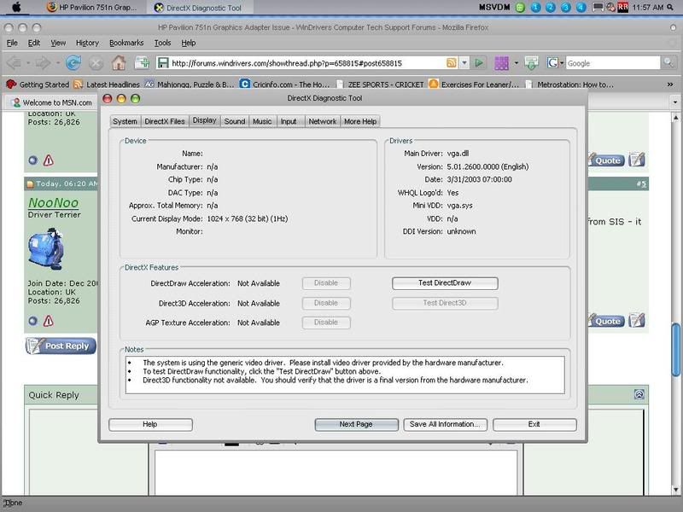
Task: Open the back button history dropdown
Action: tap(28, 63)
